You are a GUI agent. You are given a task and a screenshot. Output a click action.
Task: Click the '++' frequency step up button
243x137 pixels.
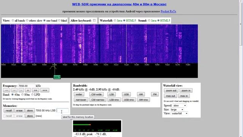(x=35, y=90)
